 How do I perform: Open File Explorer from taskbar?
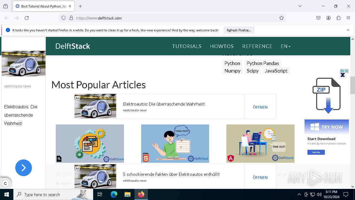(x=127, y=194)
